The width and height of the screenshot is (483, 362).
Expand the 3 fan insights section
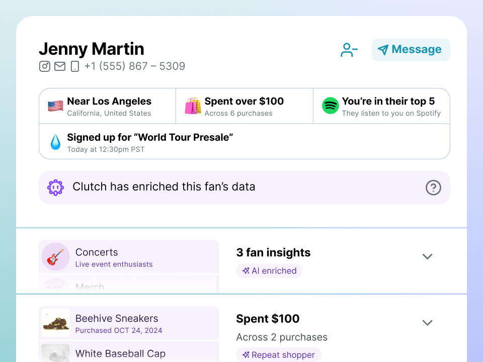coord(427,256)
